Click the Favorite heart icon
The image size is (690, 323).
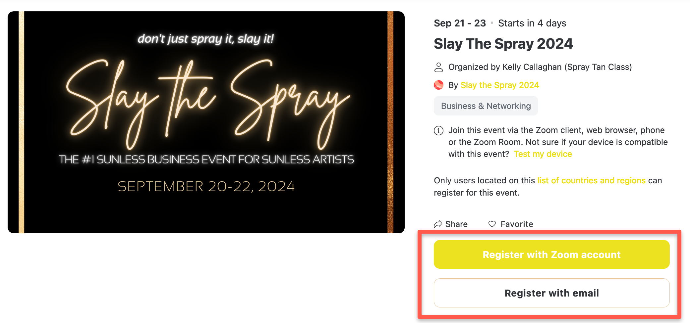[x=492, y=224]
